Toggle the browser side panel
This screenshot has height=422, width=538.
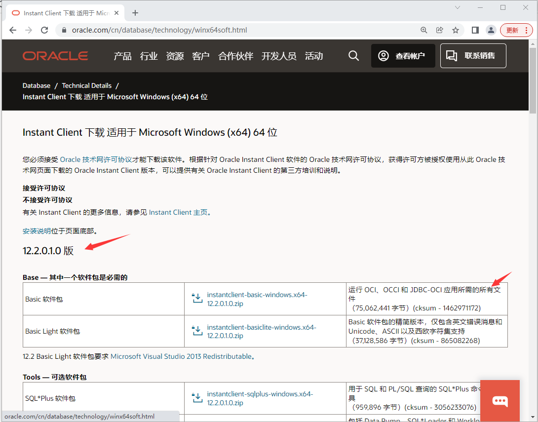[475, 30]
